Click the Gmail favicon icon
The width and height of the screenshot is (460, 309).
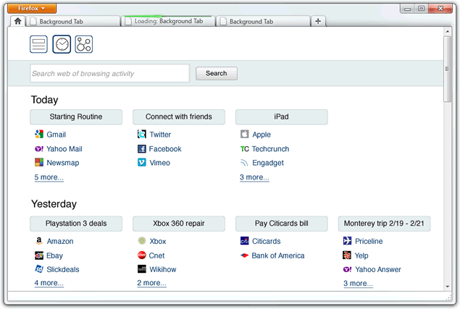(39, 135)
